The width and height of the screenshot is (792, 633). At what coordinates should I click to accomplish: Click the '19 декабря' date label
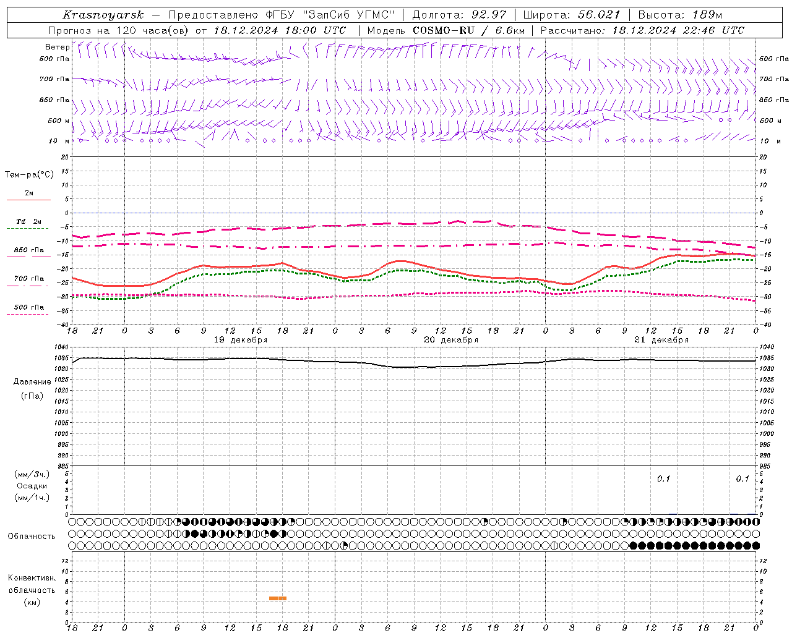241,340
